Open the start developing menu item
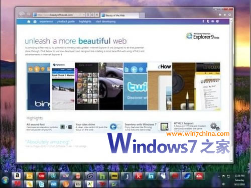The height and width of the screenshot is (188, 251). [105, 22]
